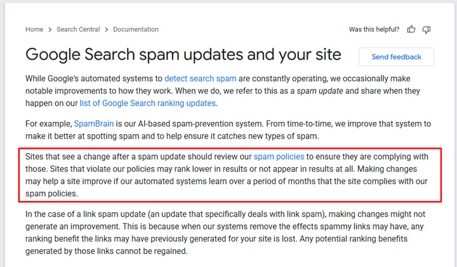Screen dimensions: 457x267
Task: Navigate to the Documentation breadcrumb
Action: pos(136,29)
